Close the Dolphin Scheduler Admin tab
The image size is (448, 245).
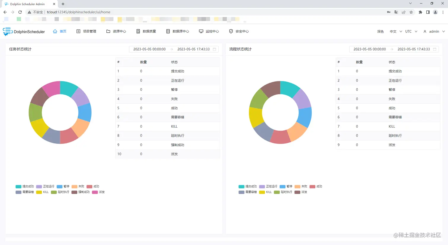tap(54, 4)
